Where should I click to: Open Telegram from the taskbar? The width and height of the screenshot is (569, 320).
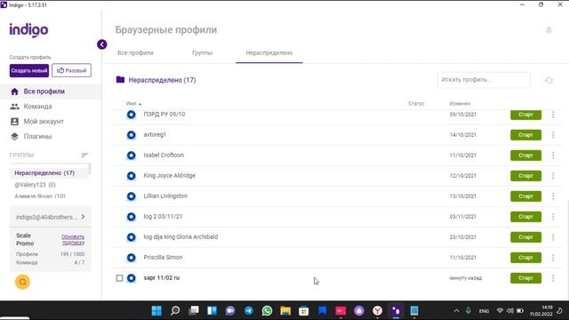249,310
